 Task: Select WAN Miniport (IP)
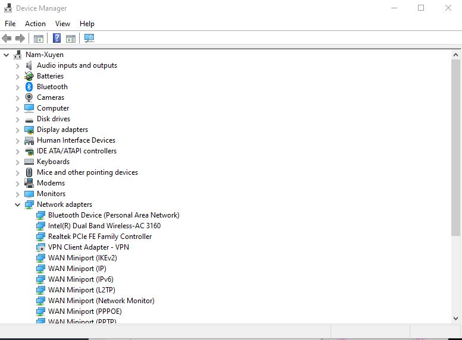pyautogui.click(x=77, y=269)
